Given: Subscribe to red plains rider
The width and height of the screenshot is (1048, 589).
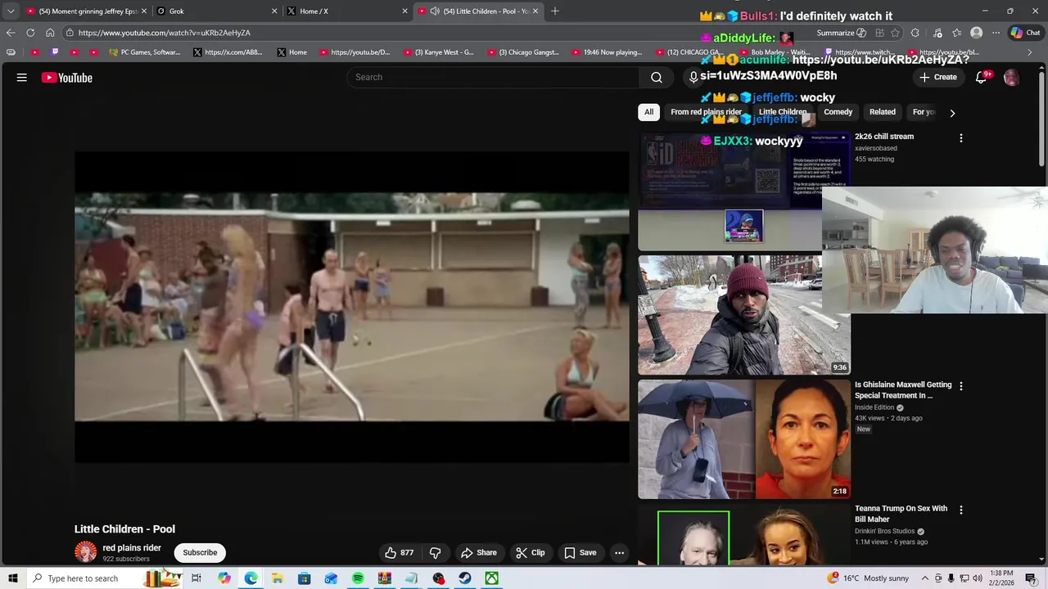Looking at the screenshot, I should tap(200, 553).
